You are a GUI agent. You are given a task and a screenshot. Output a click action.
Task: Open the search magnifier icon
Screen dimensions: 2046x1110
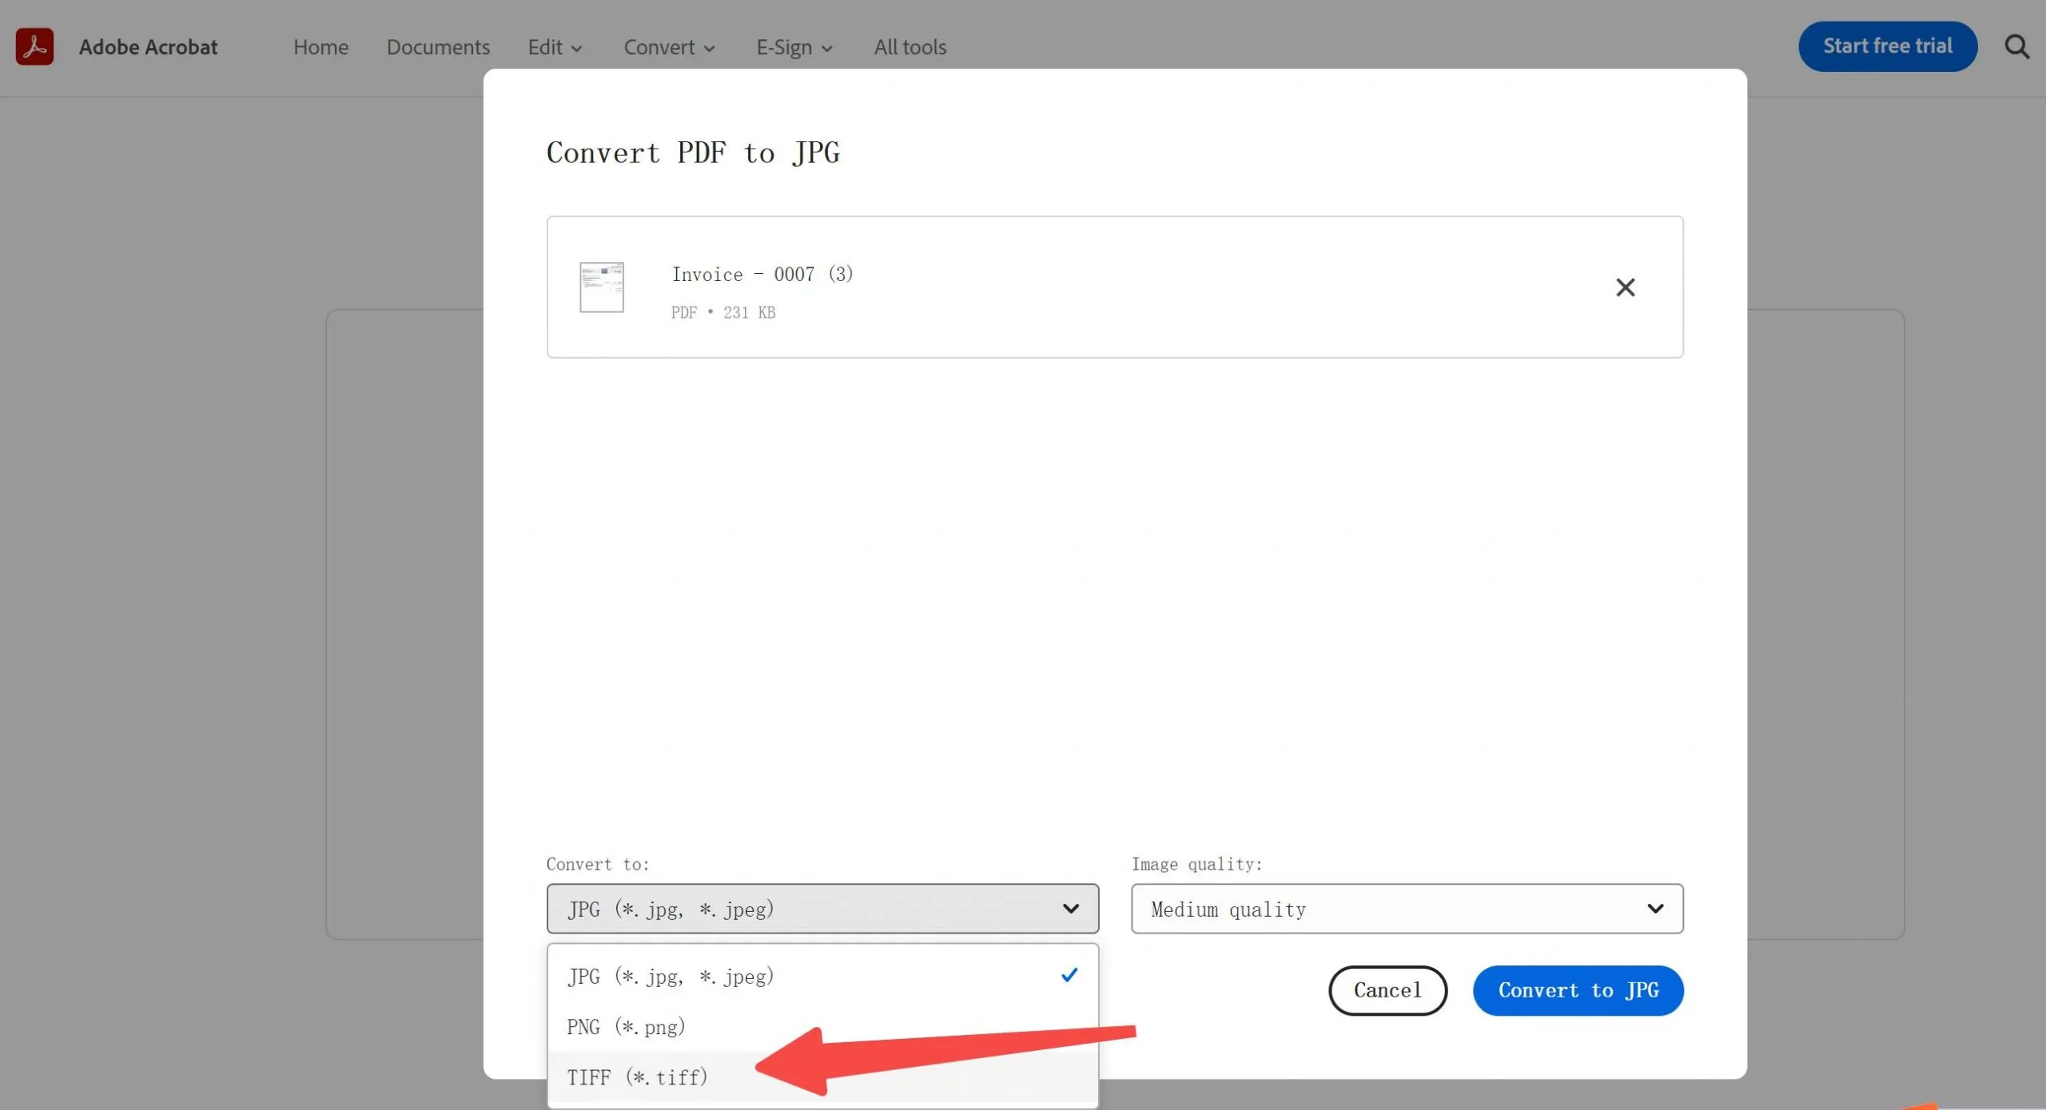(x=2017, y=46)
